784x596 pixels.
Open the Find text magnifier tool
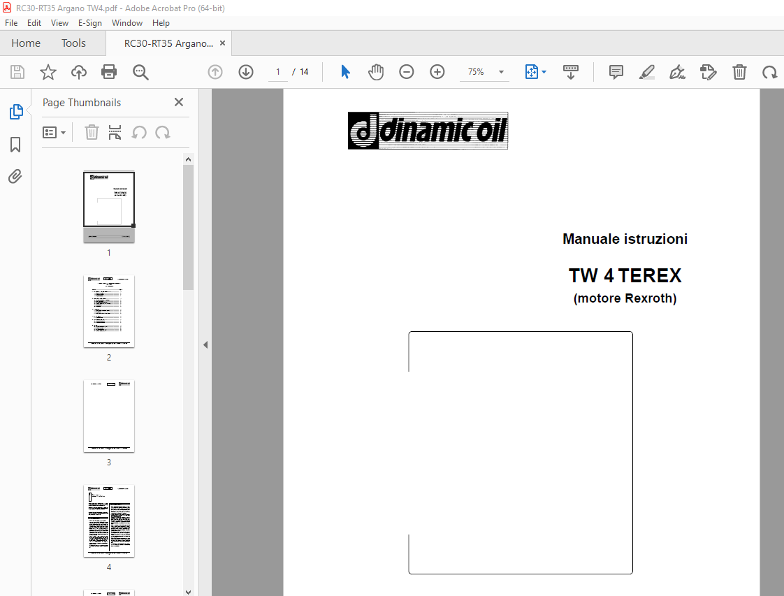point(140,72)
